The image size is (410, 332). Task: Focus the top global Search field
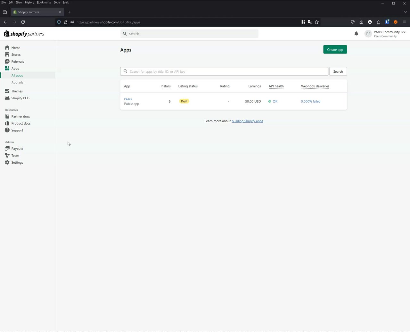point(189,34)
